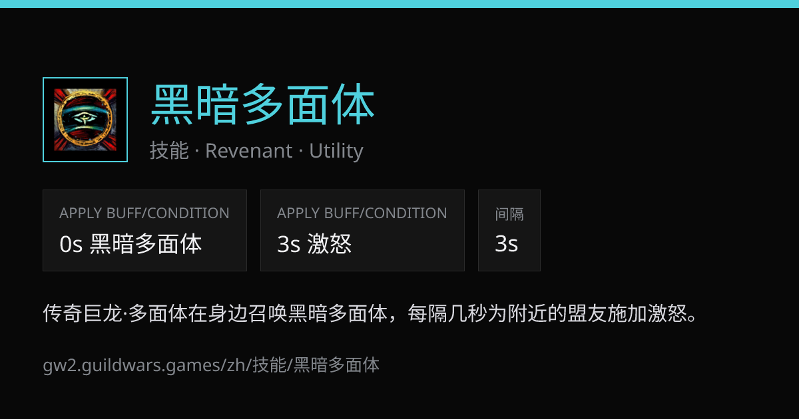Image resolution: width=799 pixels, height=419 pixels.
Task: Click the 间隔 interval label
Action: [509, 214]
